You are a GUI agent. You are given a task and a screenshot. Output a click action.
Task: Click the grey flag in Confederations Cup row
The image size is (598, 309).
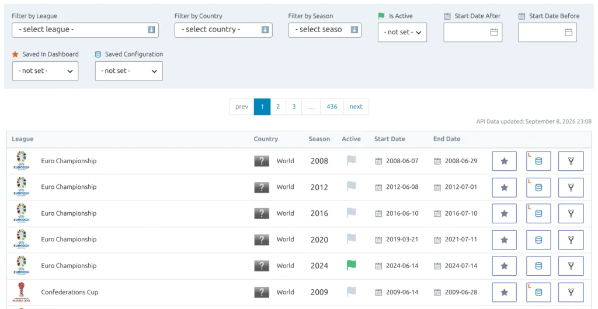click(351, 292)
